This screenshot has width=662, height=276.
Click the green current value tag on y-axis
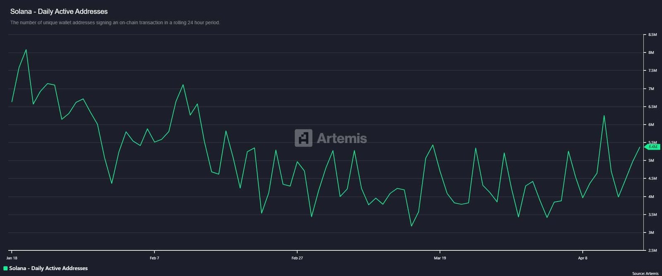click(x=653, y=147)
